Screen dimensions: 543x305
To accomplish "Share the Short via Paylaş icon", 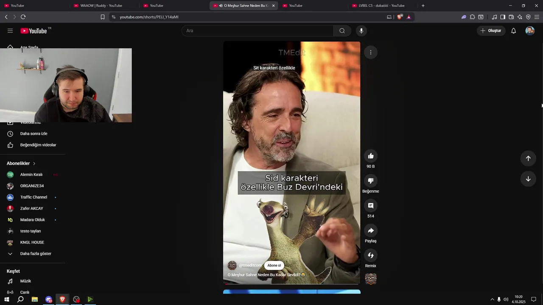I will click(371, 230).
